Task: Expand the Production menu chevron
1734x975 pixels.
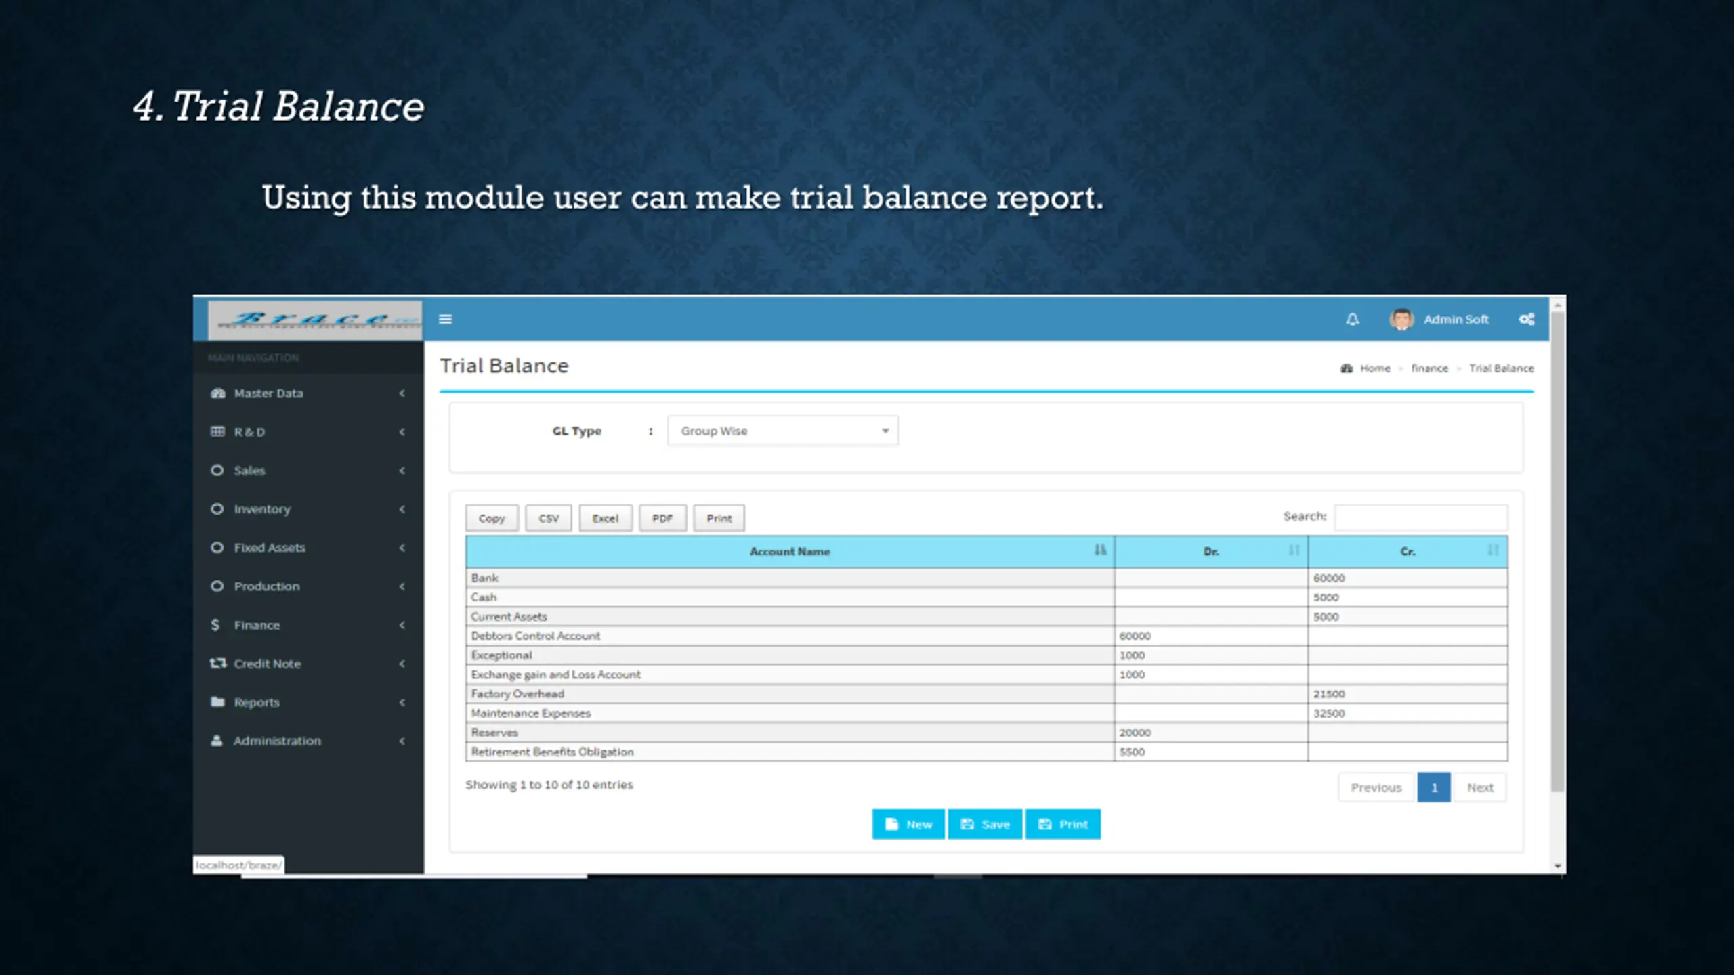Action: (x=402, y=586)
